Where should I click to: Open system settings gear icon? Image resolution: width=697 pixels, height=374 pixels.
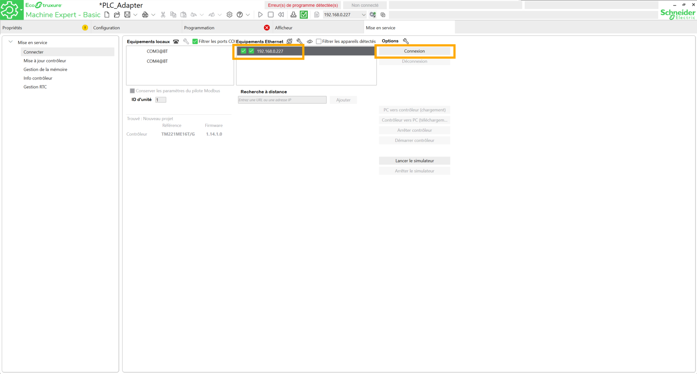click(229, 15)
